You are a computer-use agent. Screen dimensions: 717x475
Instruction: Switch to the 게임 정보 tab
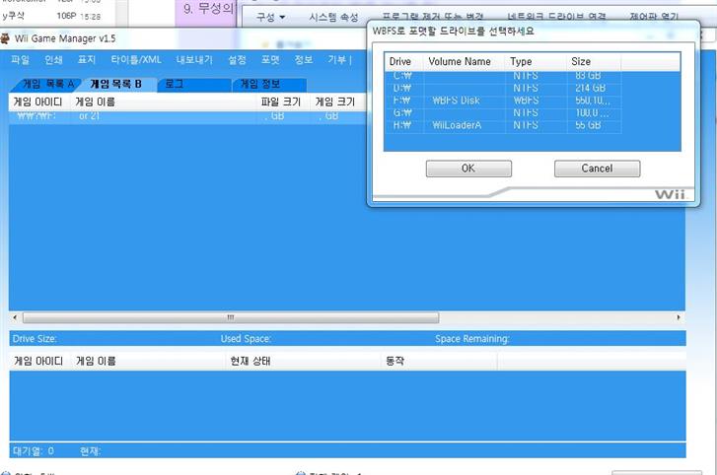tap(260, 84)
